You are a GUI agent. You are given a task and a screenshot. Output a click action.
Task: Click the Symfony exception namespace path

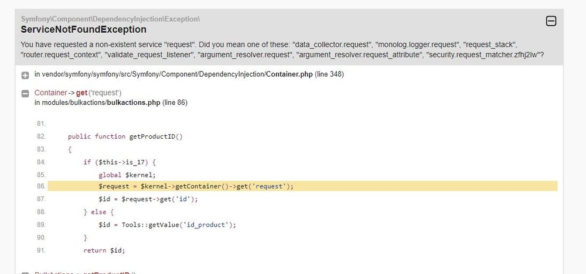pos(110,19)
